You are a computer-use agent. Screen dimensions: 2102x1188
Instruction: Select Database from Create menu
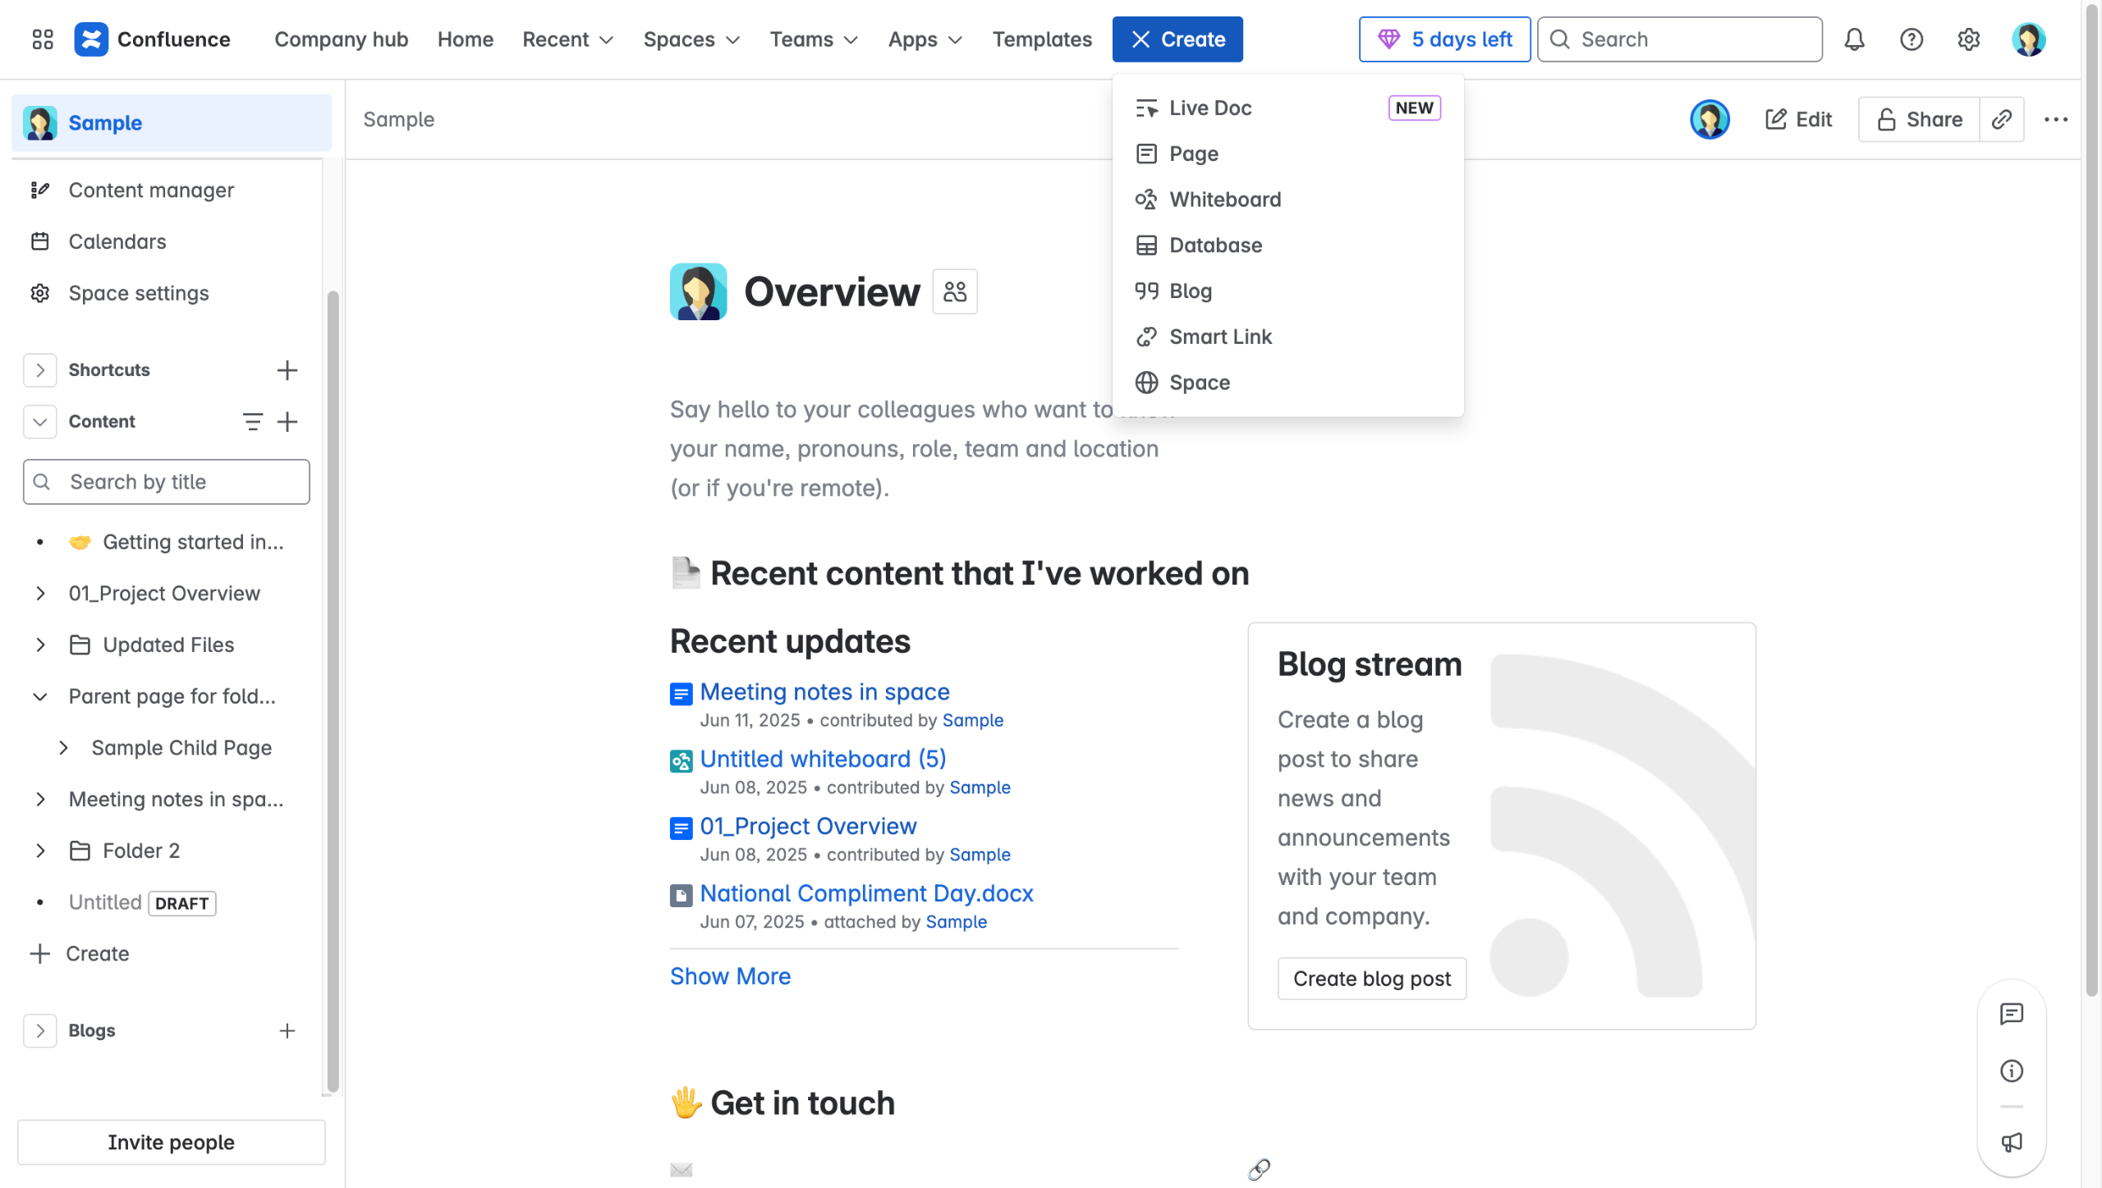[1288, 245]
